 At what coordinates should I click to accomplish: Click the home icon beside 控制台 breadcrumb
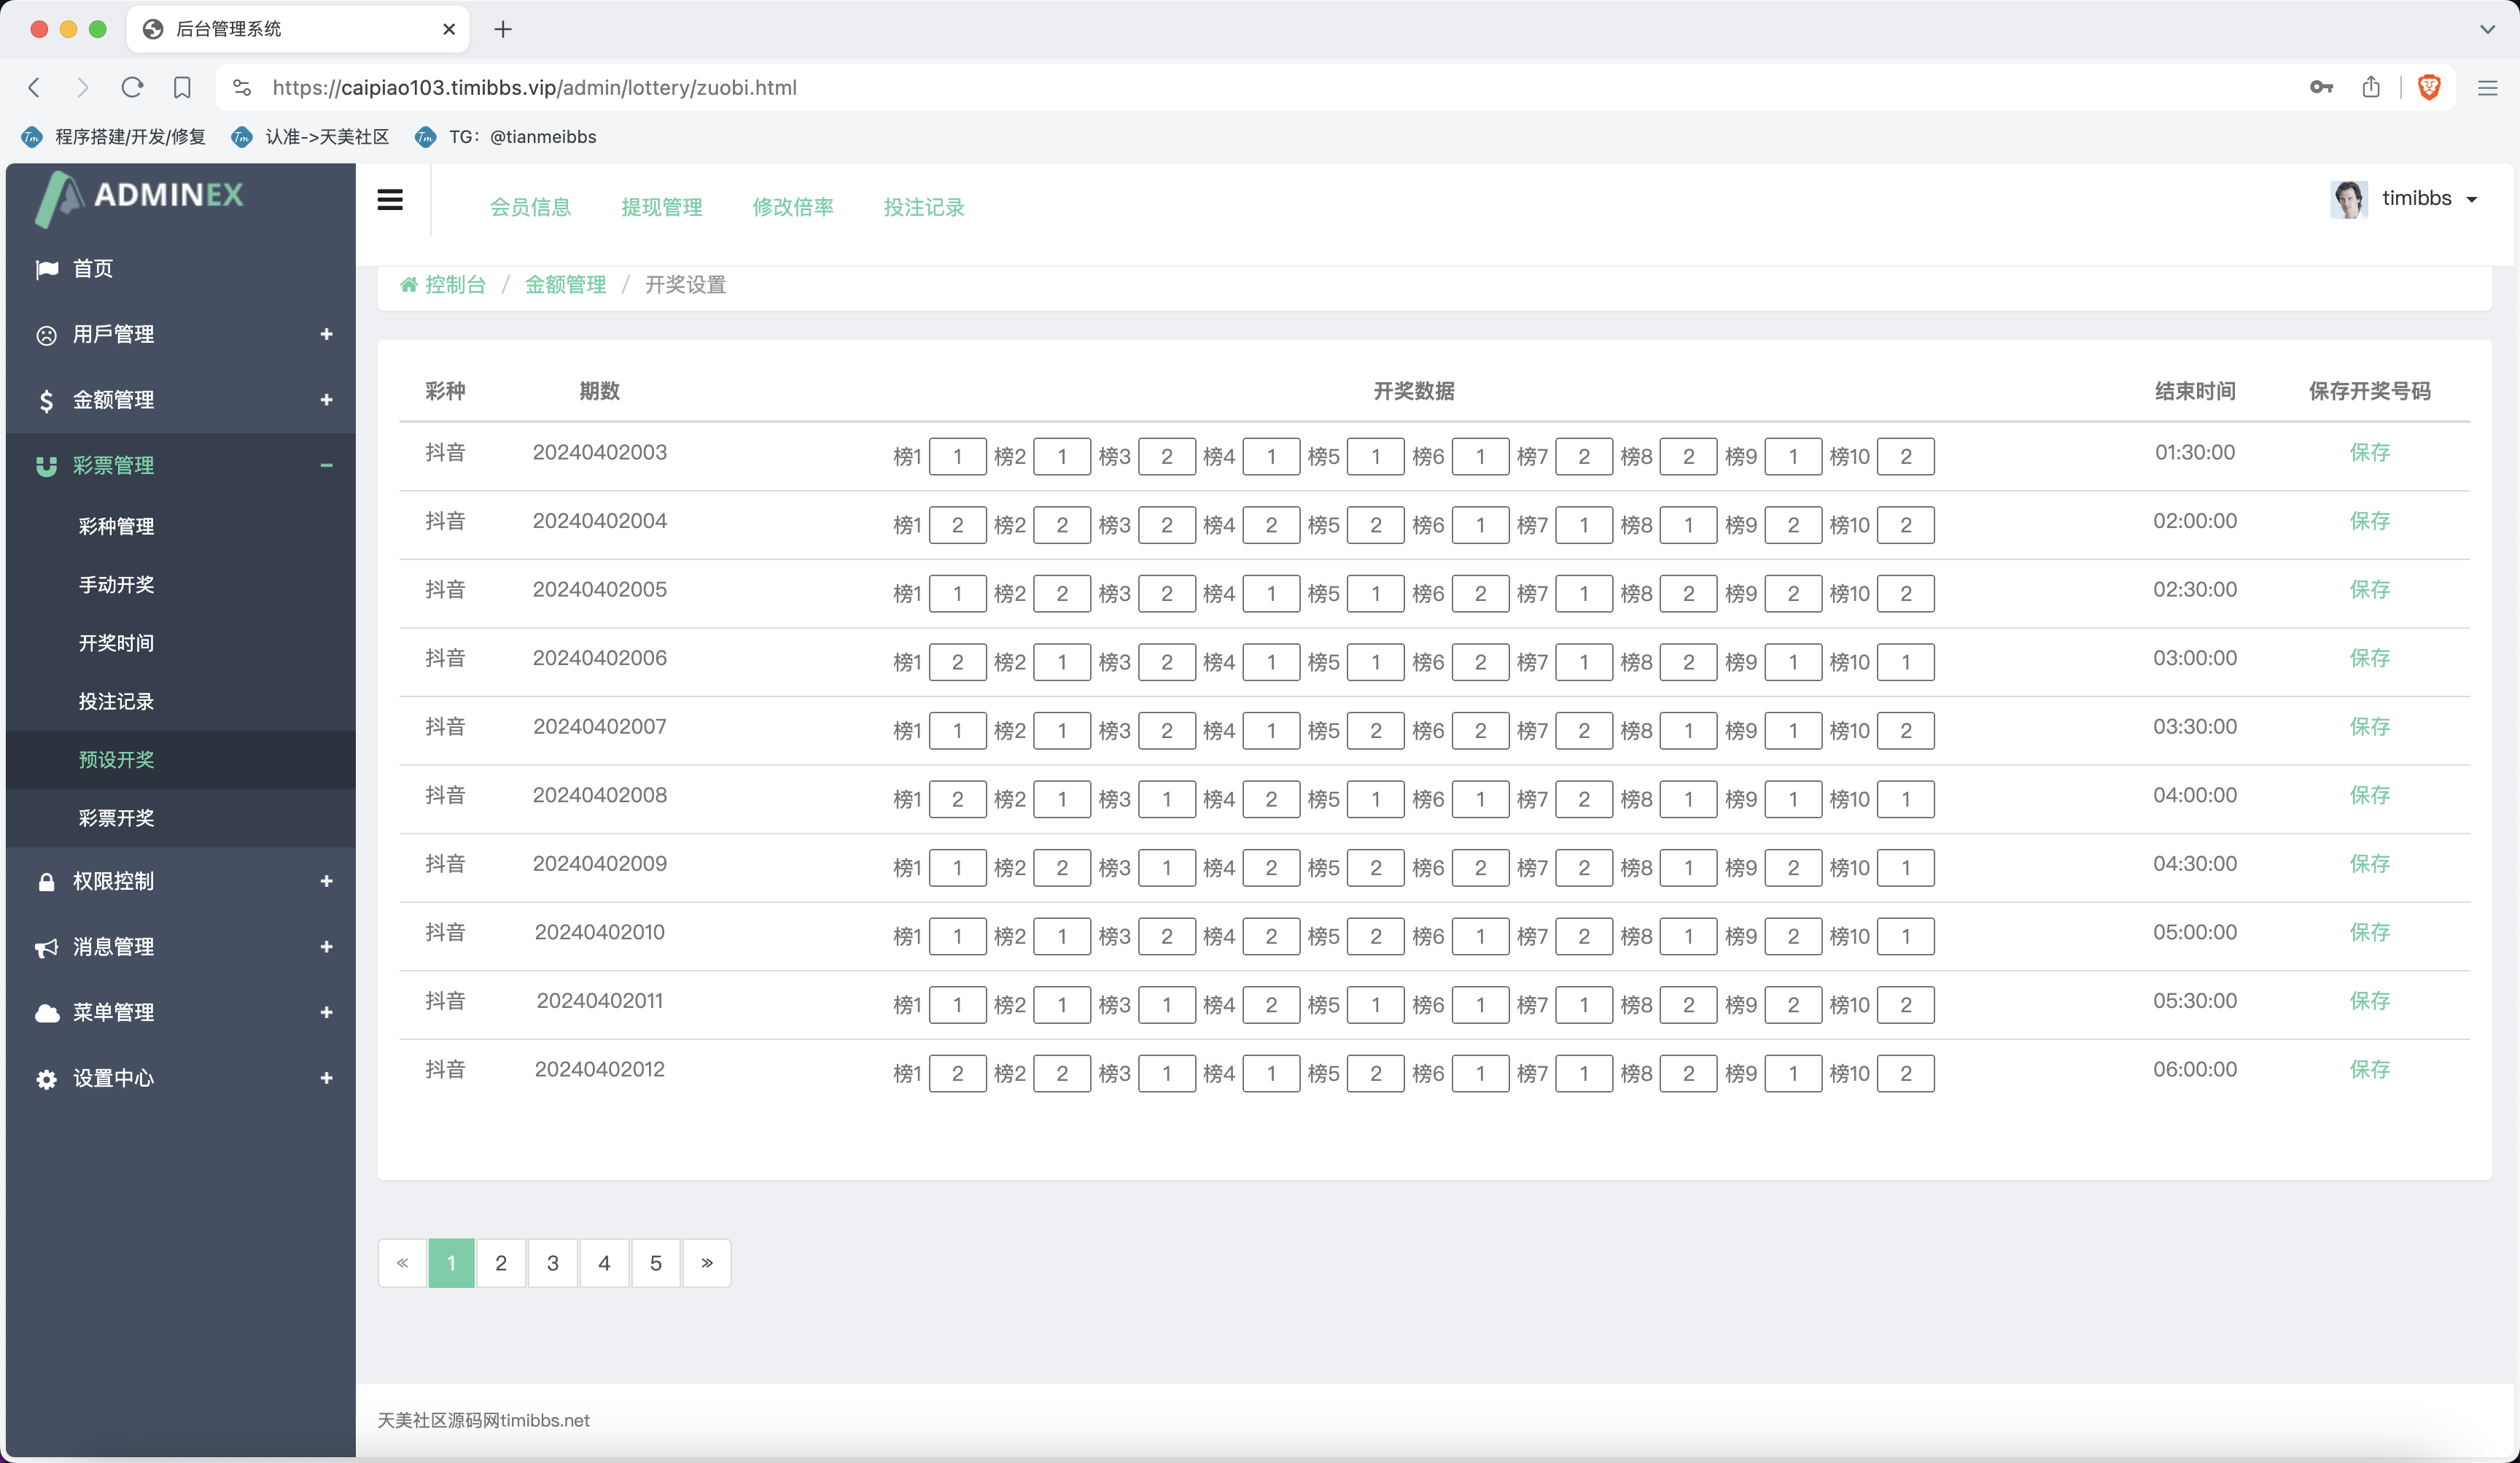(408, 285)
